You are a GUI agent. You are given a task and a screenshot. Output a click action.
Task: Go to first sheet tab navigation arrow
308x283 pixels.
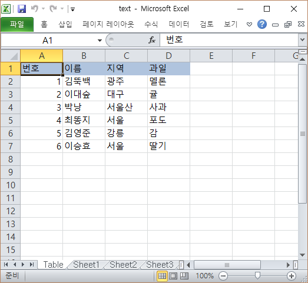pyautogui.click(x=6, y=265)
